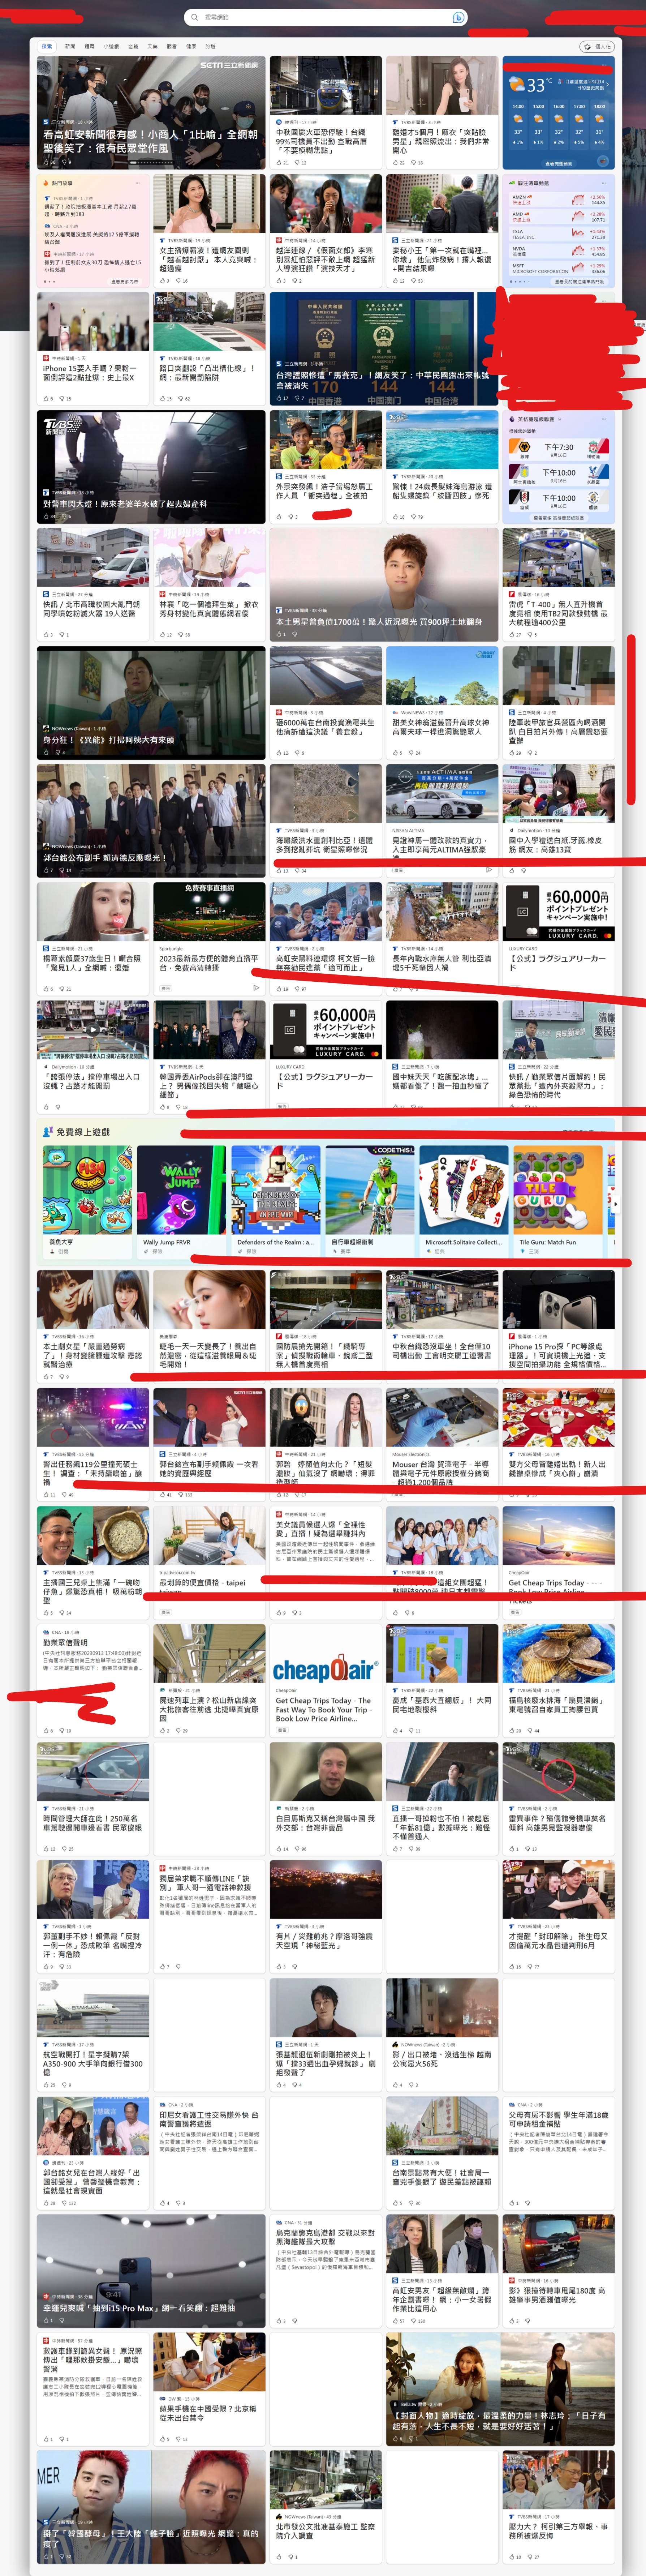This screenshot has height=2576, width=646.
Task: Click the ad marker icon on the Sportjungle ad
Action: [256, 988]
